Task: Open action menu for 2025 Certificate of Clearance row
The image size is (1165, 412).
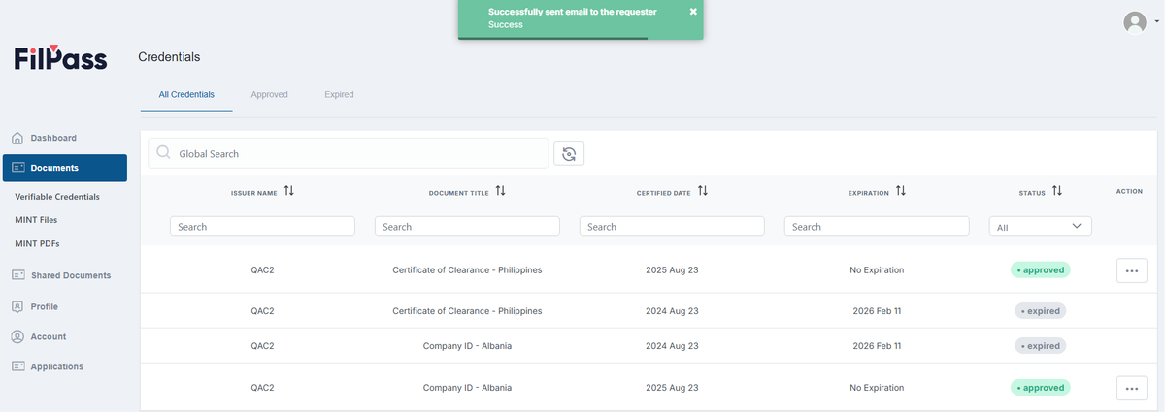Action: point(1131,270)
